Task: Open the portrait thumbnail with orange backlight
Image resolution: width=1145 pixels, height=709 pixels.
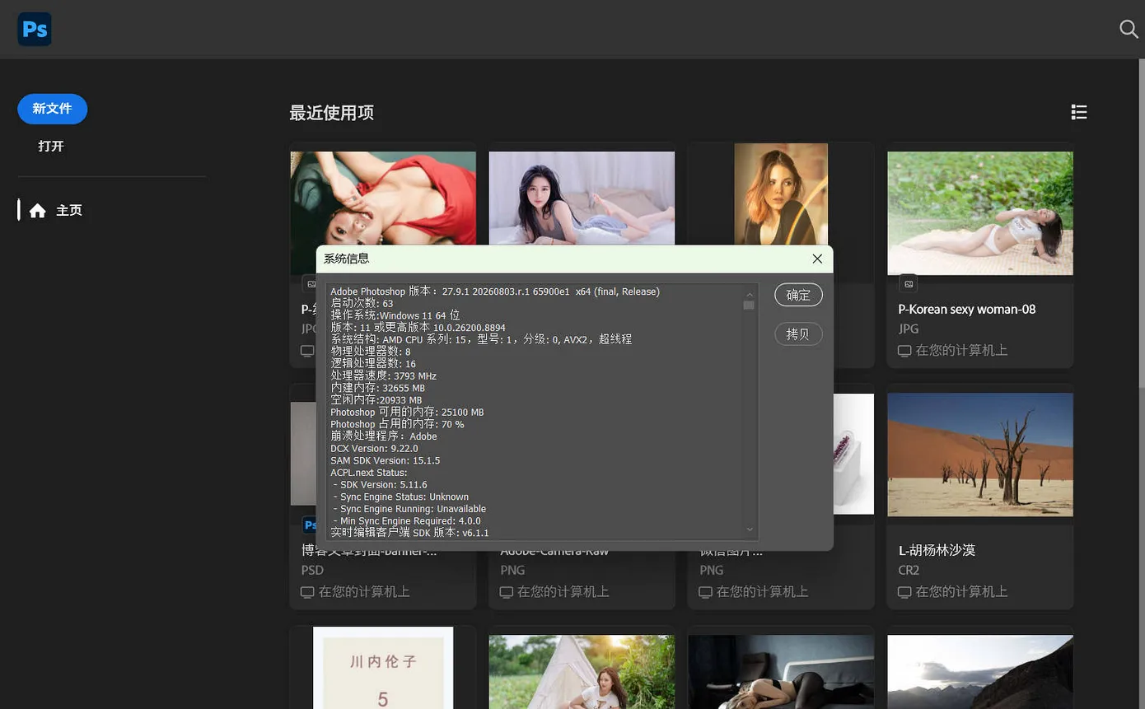Action: tap(781, 194)
